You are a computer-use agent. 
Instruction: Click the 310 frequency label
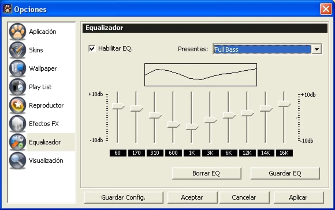point(155,153)
